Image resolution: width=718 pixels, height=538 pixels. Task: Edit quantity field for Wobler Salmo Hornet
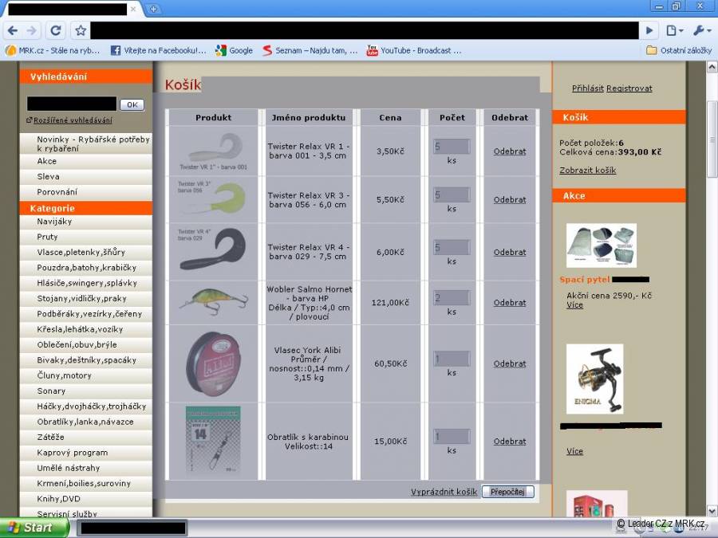click(452, 298)
